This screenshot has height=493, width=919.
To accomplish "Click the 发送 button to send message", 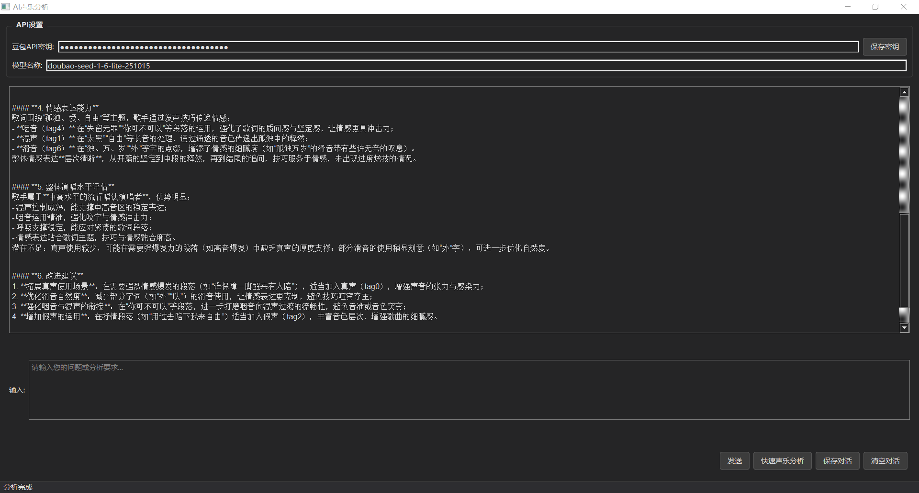I will pos(734,460).
